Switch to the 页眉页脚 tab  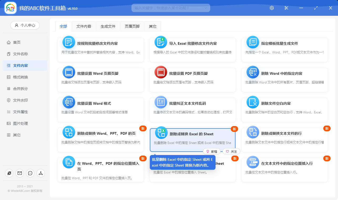coord(132,26)
